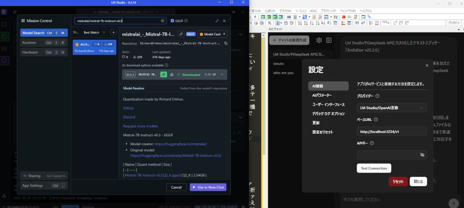
Task: Copy the model link using the chain icon
Action: click(x=181, y=34)
